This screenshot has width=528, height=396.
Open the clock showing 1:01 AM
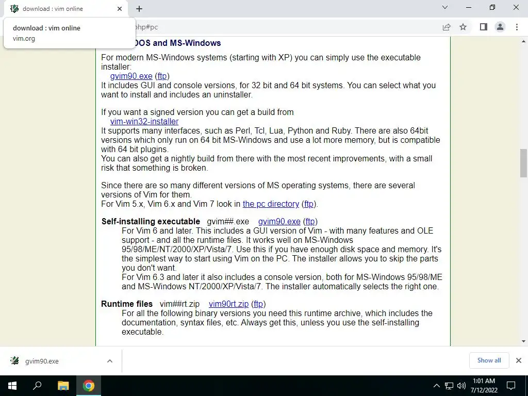click(x=484, y=386)
